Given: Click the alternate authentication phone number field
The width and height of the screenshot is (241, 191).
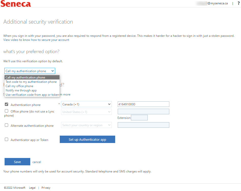Looking at the screenshot, I should [x=143, y=125].
